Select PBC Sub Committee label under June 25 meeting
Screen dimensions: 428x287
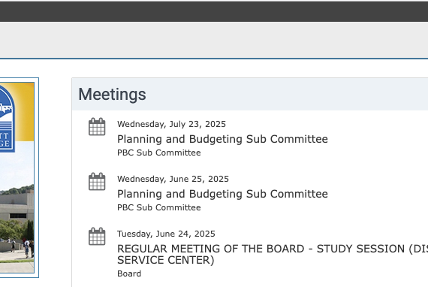(x=159, y=207)
